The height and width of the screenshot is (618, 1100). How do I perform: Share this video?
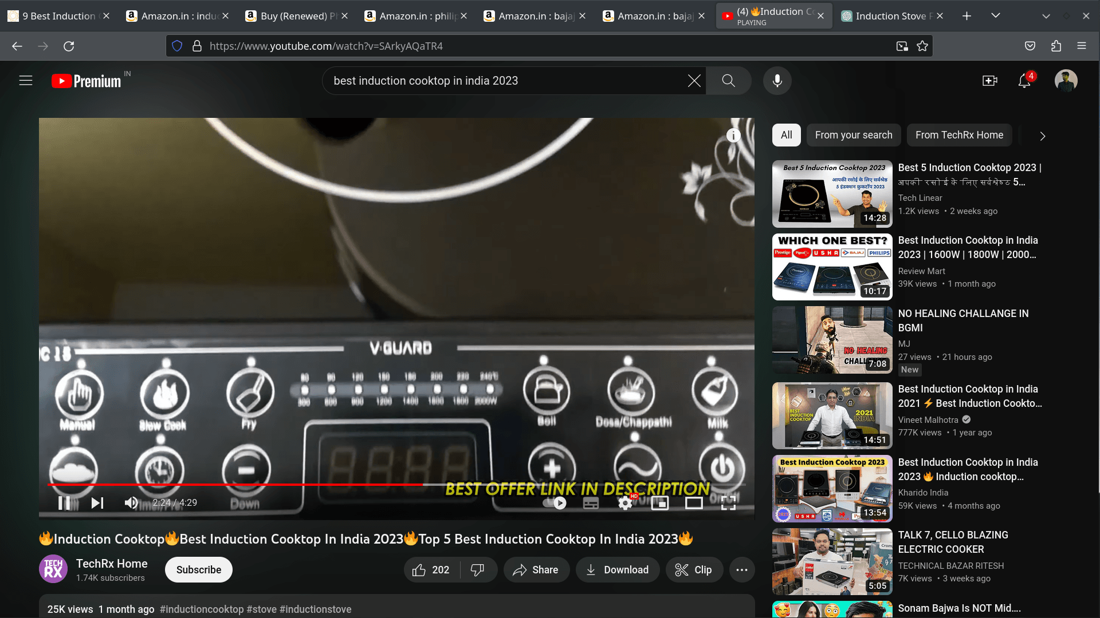click(536, 570)
